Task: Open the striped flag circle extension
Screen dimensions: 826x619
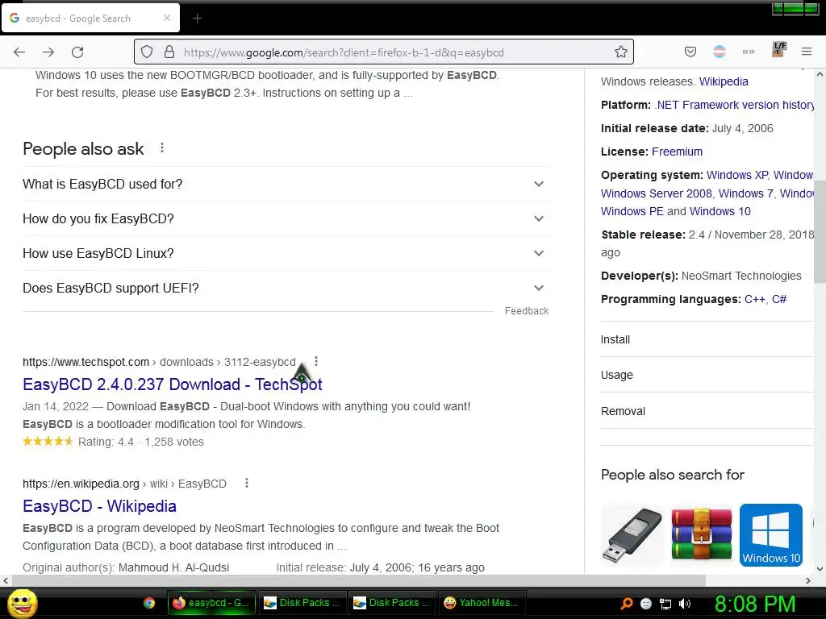Action: point(720,52)
